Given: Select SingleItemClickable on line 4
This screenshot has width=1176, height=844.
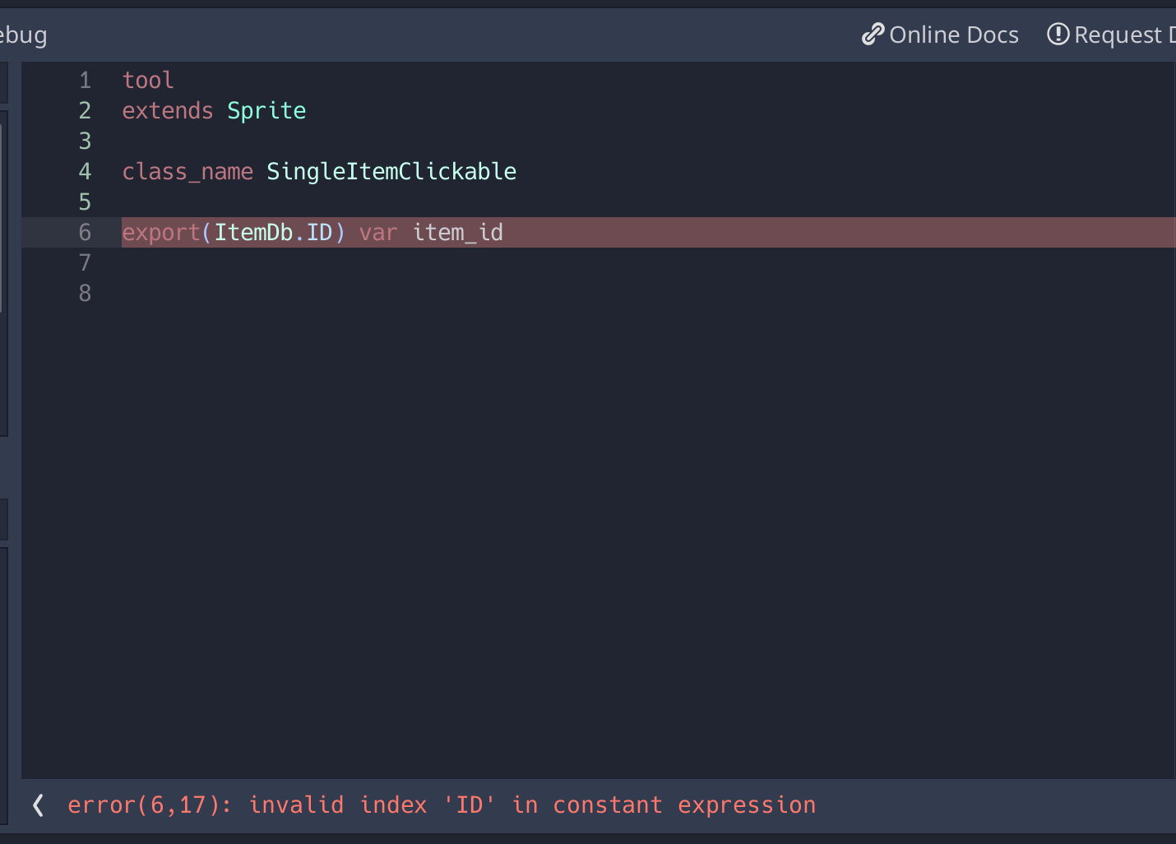Looking at the screenshot, I should (x=391, y=171).
